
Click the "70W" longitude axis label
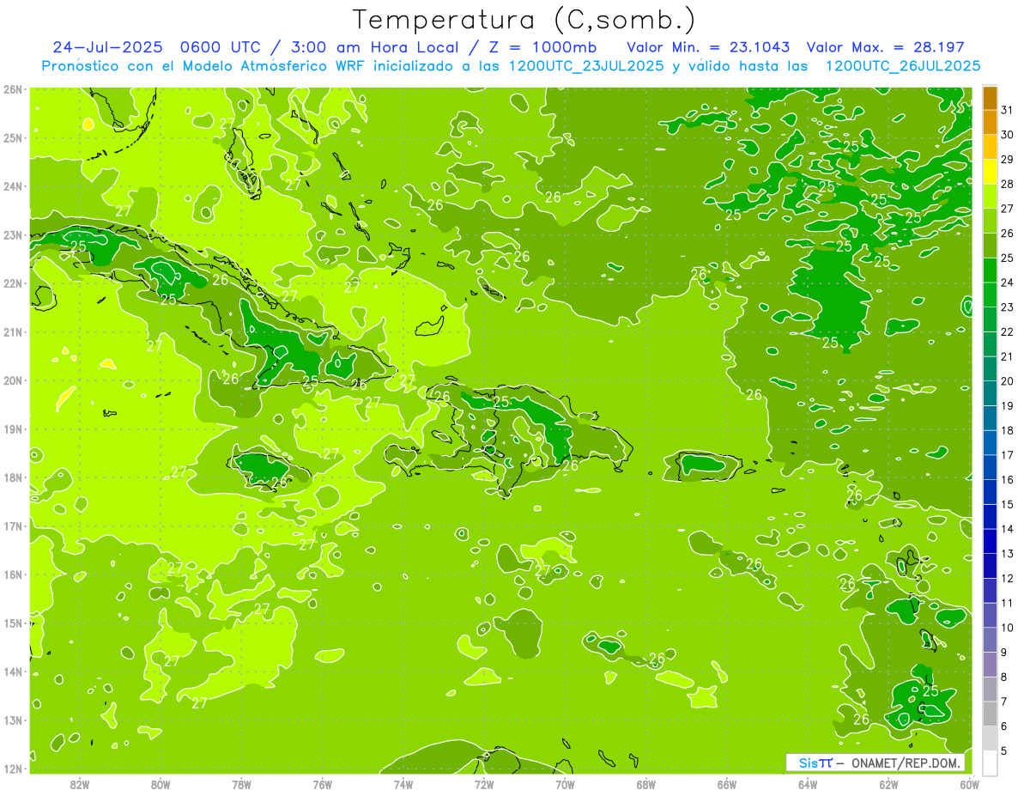[565, 785]
